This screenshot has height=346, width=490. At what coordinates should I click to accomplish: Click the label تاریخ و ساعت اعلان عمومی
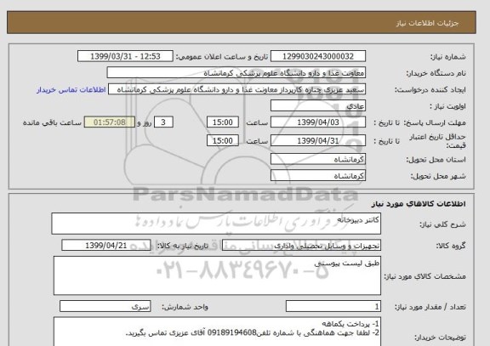coord(222,57)
